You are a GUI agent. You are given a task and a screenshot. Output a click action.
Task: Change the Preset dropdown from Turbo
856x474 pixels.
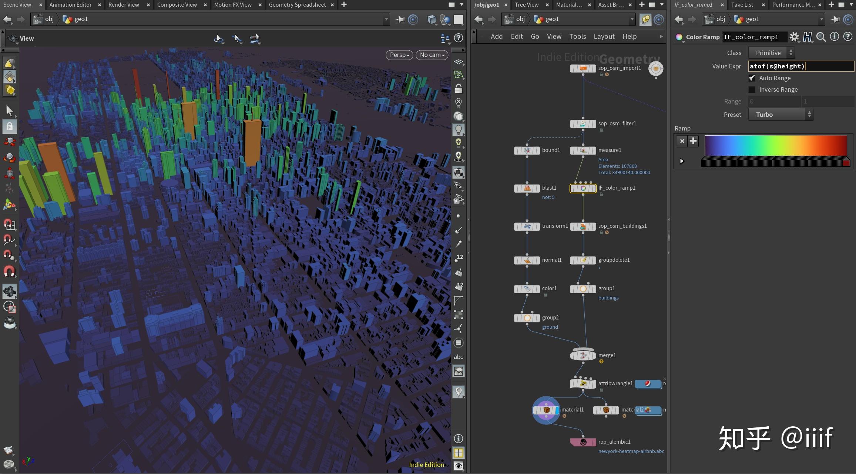tap(780, 114)
